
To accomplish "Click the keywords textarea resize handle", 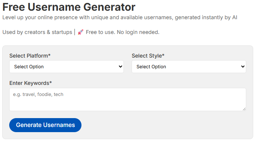I will [244, 109].
